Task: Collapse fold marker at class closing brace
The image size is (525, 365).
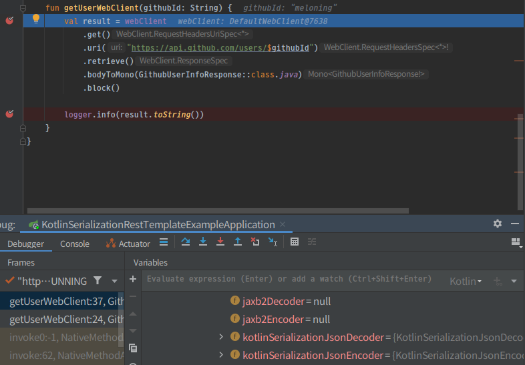Action: pyautogui.click(x=23, y=141)
